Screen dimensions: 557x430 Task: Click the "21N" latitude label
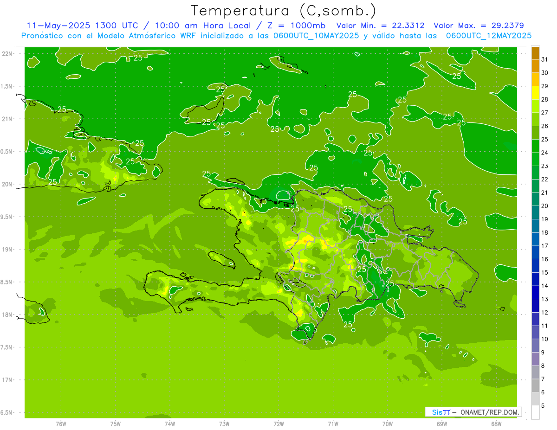pyautogui.click(x=6, y=119)
